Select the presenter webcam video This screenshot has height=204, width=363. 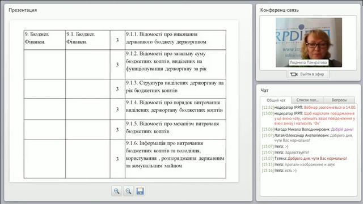point(309,42)
